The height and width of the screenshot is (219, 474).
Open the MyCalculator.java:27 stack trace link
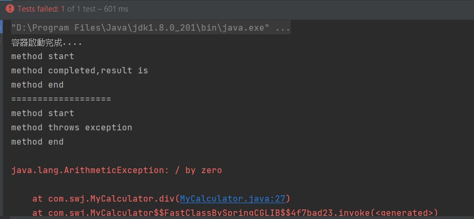[233, 199]
